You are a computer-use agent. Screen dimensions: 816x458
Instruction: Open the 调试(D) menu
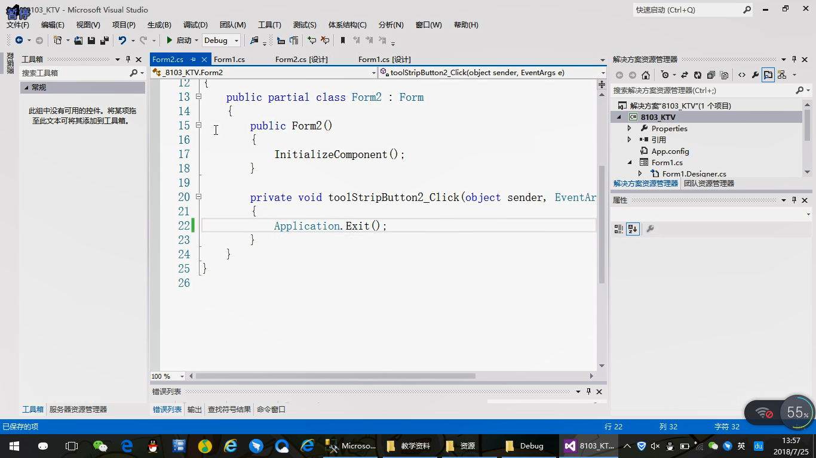pyautogui.click(x=195, y=24)
